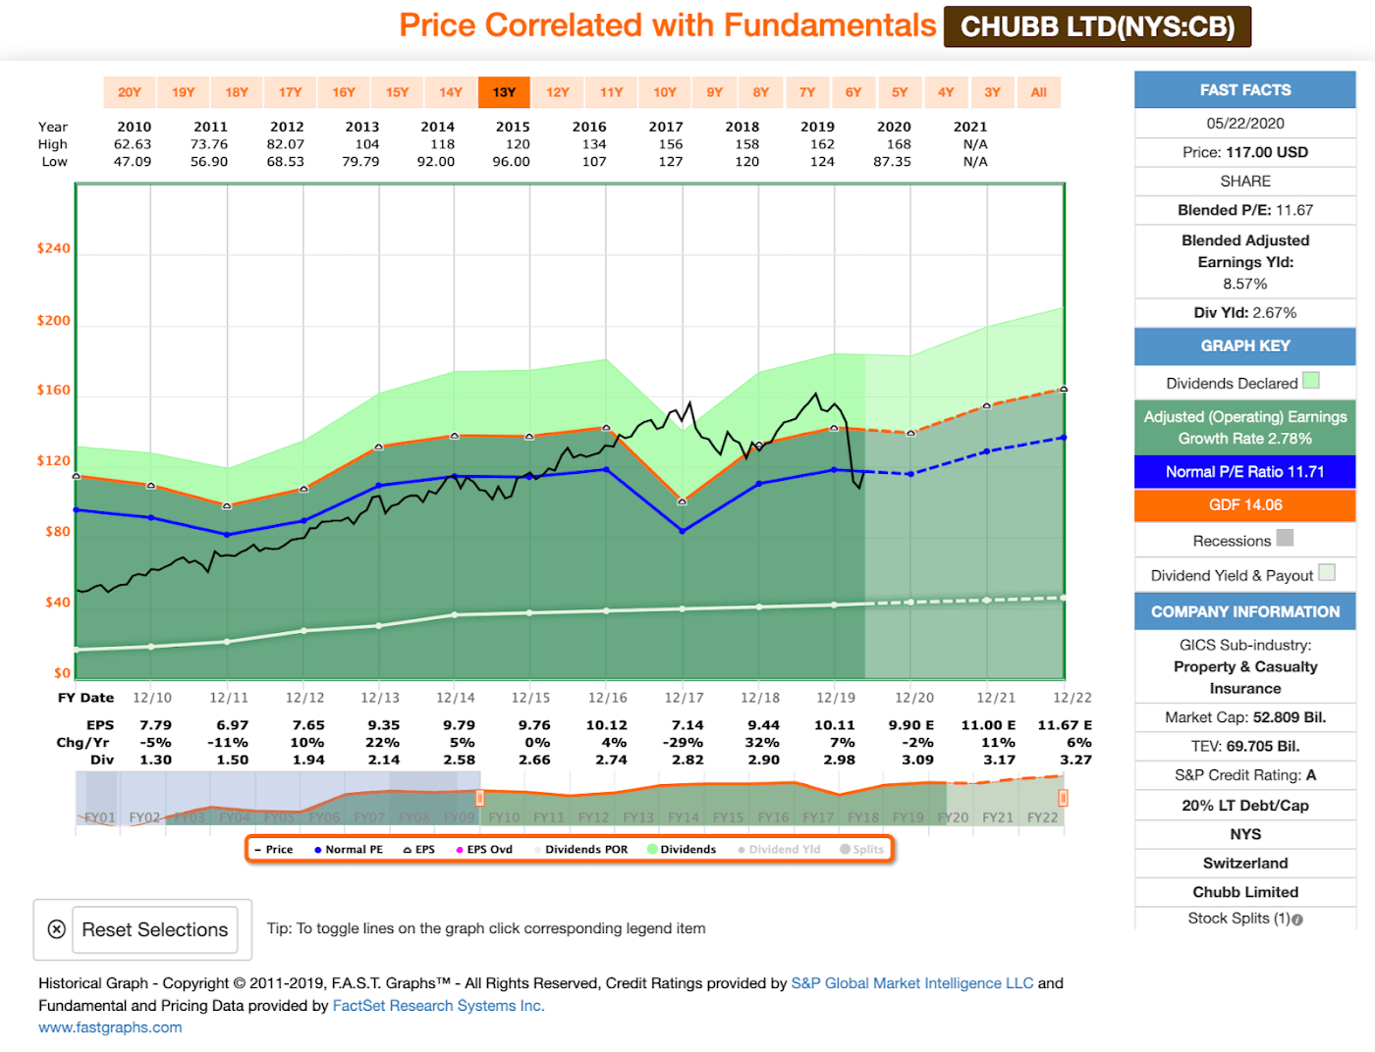Switch to the 14Y range tab
This screenshot has width=1375, height=1052.
(x=451, y=92)
